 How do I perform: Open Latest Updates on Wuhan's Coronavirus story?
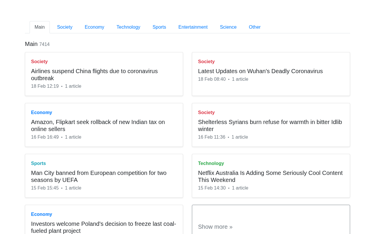pos(260,71)
